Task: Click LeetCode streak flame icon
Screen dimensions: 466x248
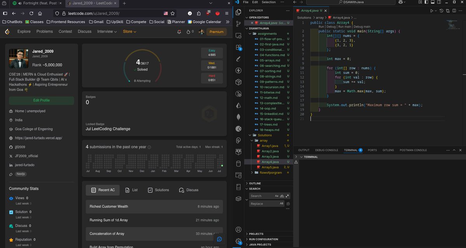Action: (188, 31)
